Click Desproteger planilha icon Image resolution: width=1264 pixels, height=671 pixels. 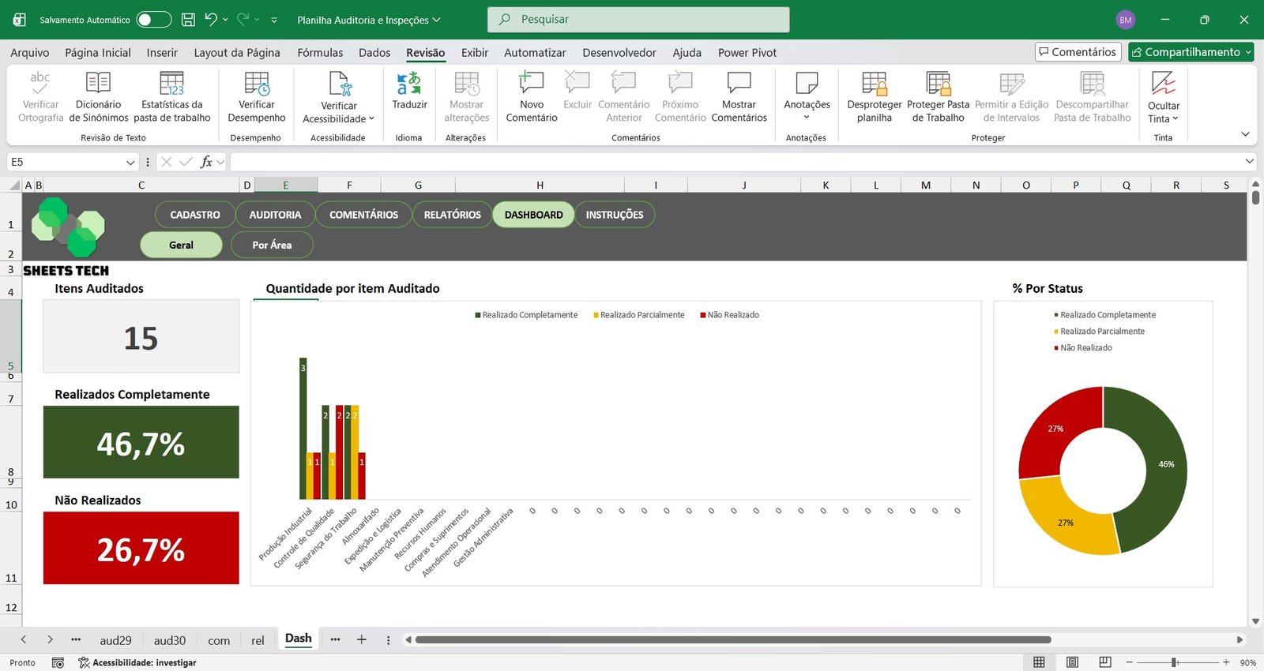click(875, 83)
